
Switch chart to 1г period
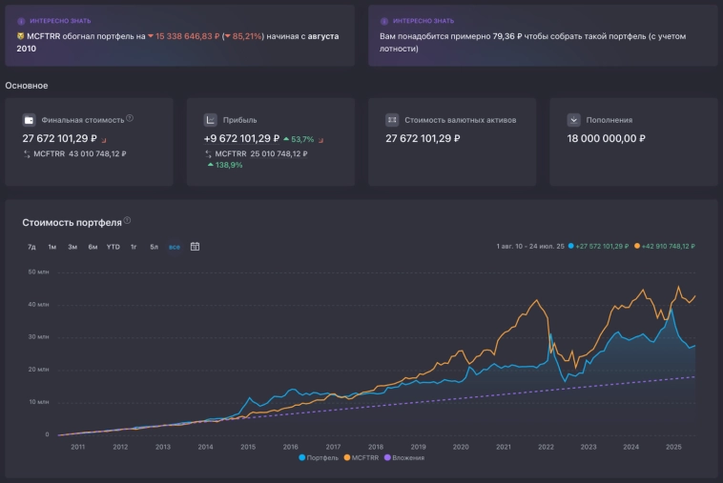tap(134, 247)
